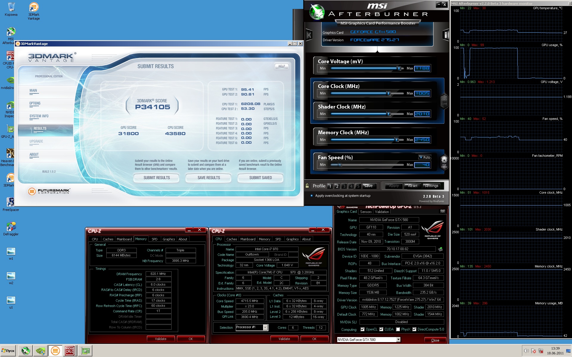Open the Sensors tab in GPU-Z
This screenshot has height=357, width=572.
(366, 212)
